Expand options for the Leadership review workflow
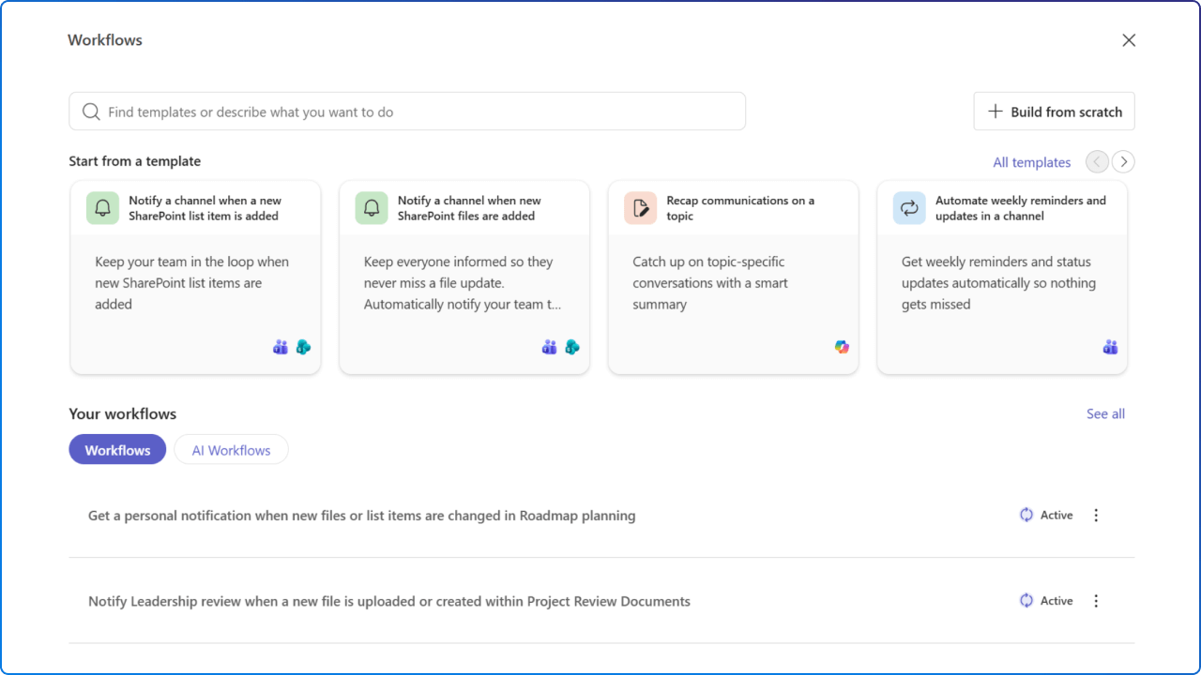The height and width of the screenshot is (675, 1201). tap(1096, 600)
